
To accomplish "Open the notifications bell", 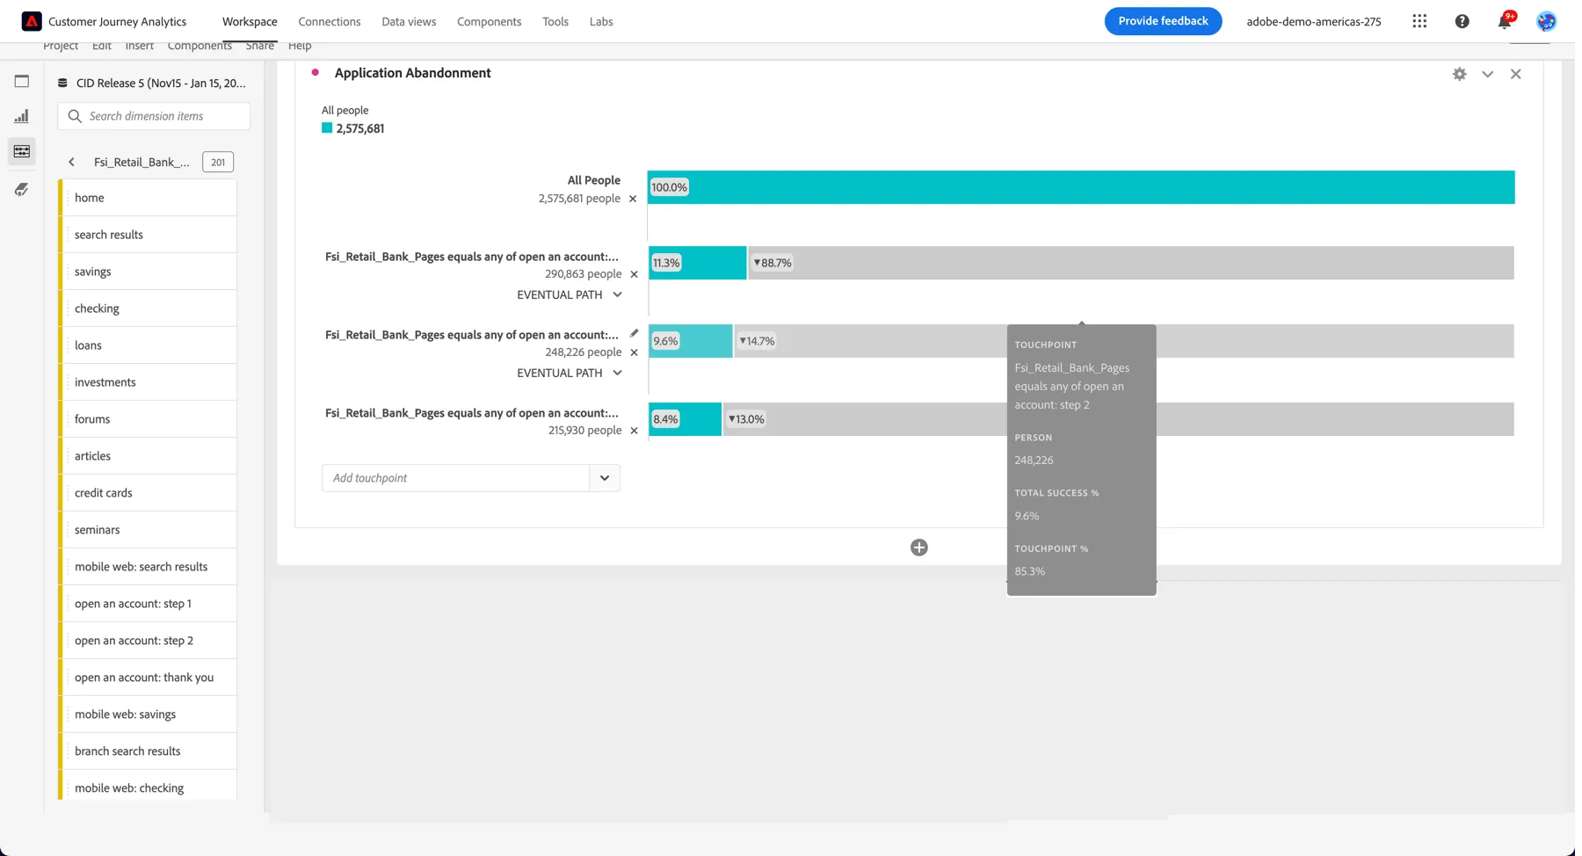I will click(1505, 21).
